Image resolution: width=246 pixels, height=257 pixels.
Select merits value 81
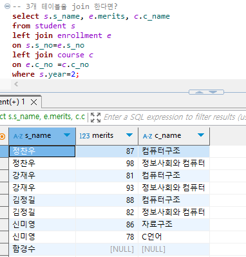(107, 176)
